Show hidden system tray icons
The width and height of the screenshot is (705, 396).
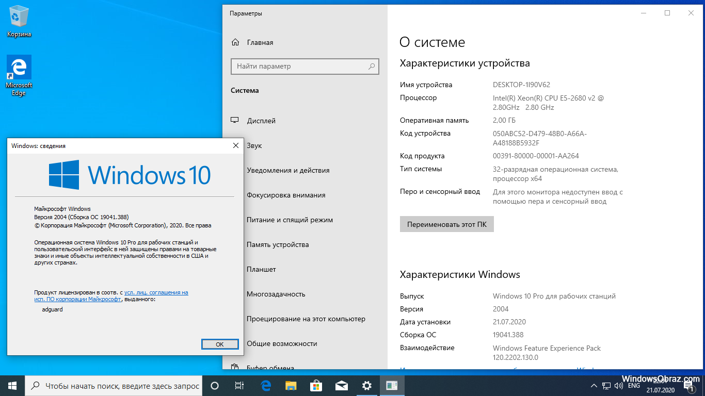(594, 386)
